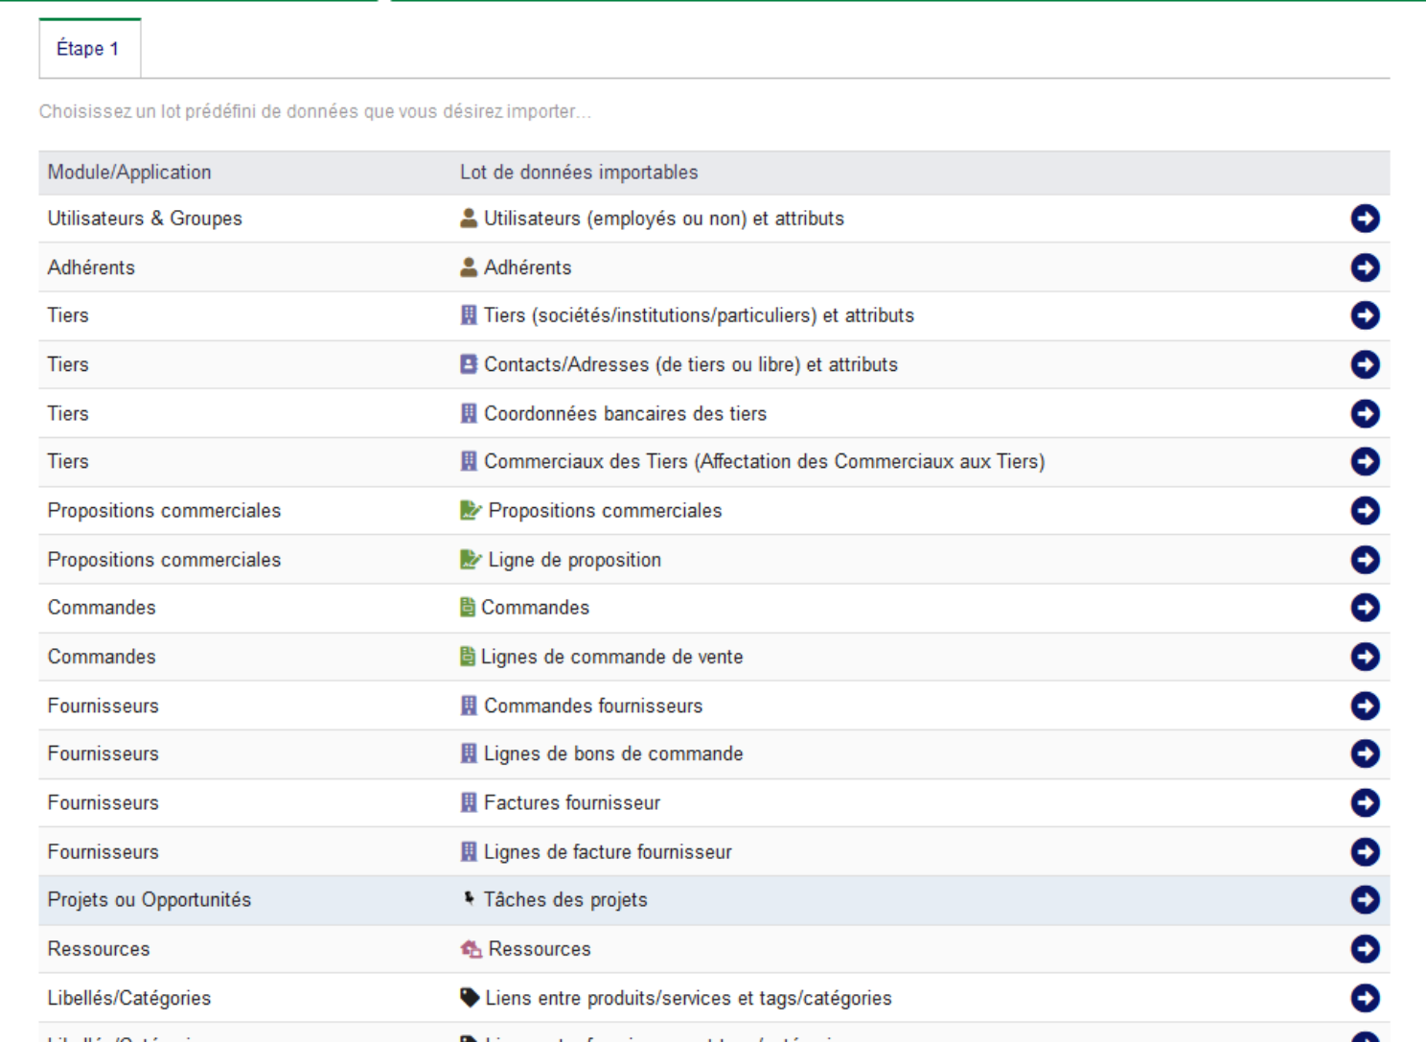The width and height of the screenshot is (1426, 1042).
Task: Select the arrow icon in the Adhérents row
Action: pyautogui.click(x=1365, y=267)
